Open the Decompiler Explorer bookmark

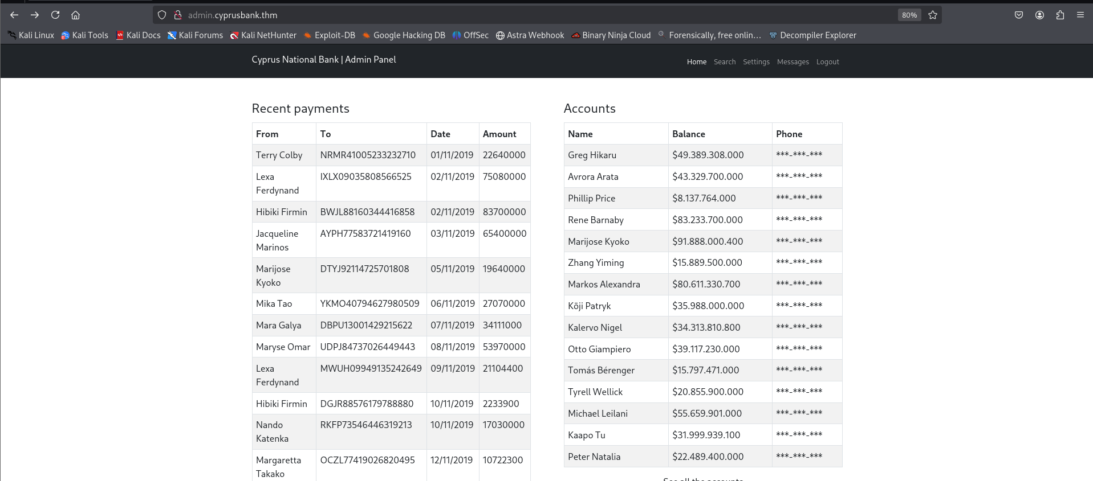812,35
